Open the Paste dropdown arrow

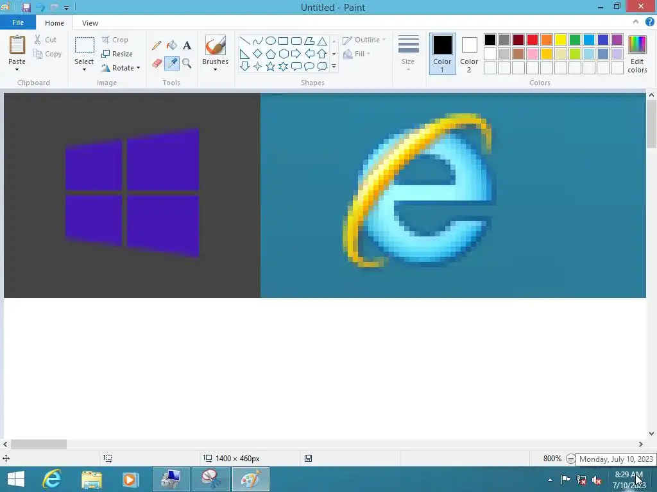(17, 69)
